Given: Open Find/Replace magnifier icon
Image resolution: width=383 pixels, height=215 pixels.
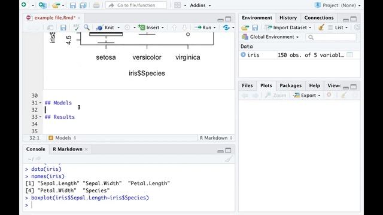Looking at the screenshot, I should [86, 27].
